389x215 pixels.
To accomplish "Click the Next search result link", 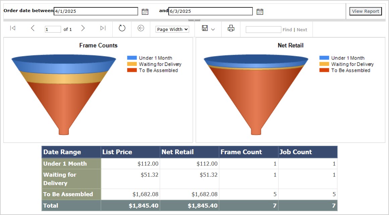I will (x=302, y=30).
